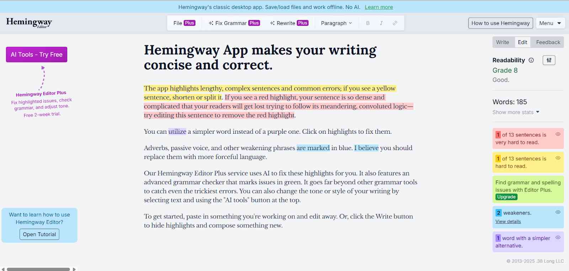Click the Grade 8 readability score
Image resolution: width=569 pixels, height=271 pixels.
click(x=505, y=70)
